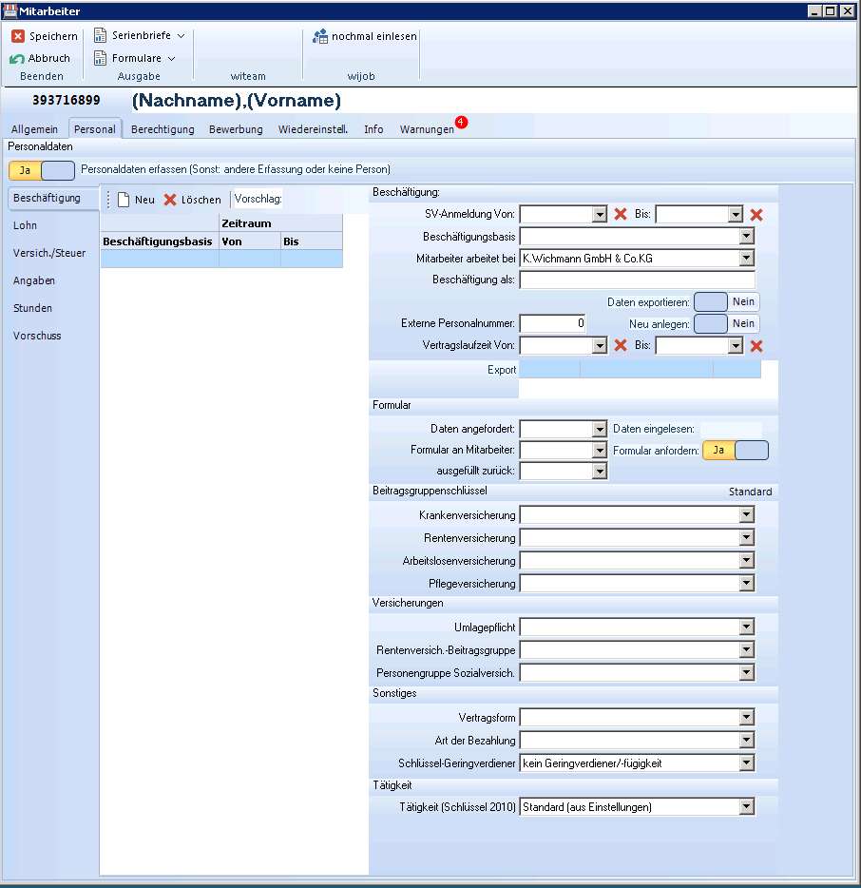861x888 pixels.
Task: Open the Vertragslaufzeit Von date dropdown
Action: click(600, 345)
